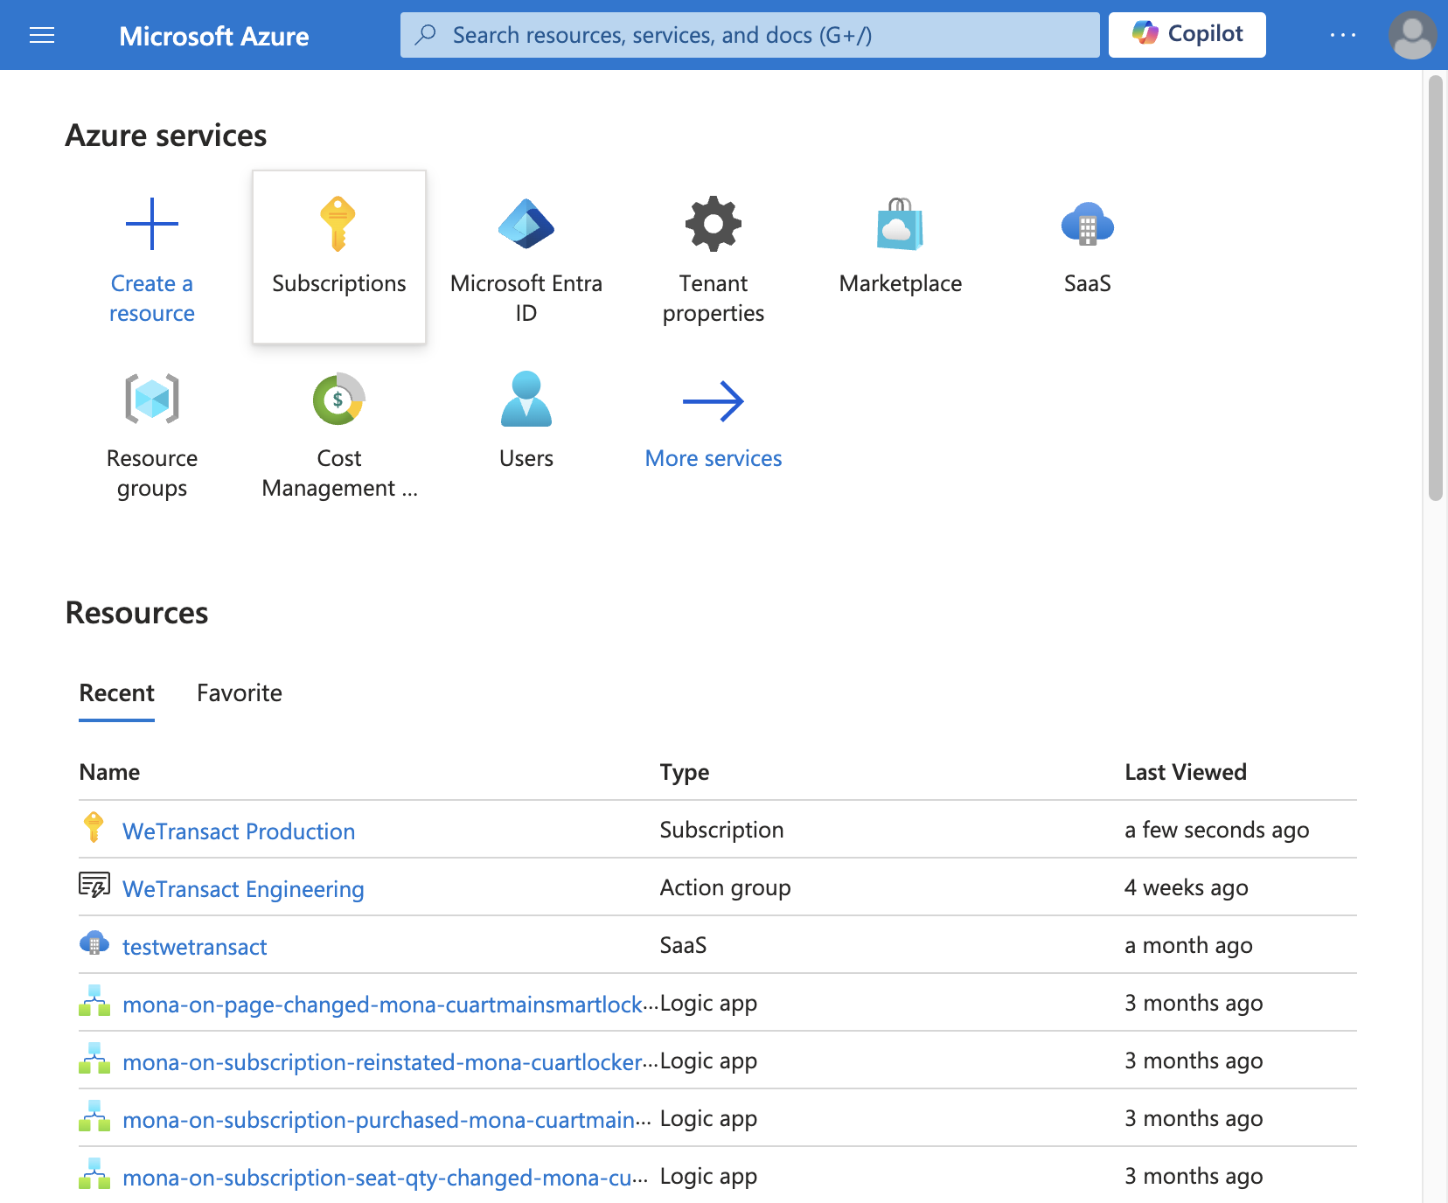Open mona-on-subscription-reinstated logic app link

click(x=391, y=1062)
